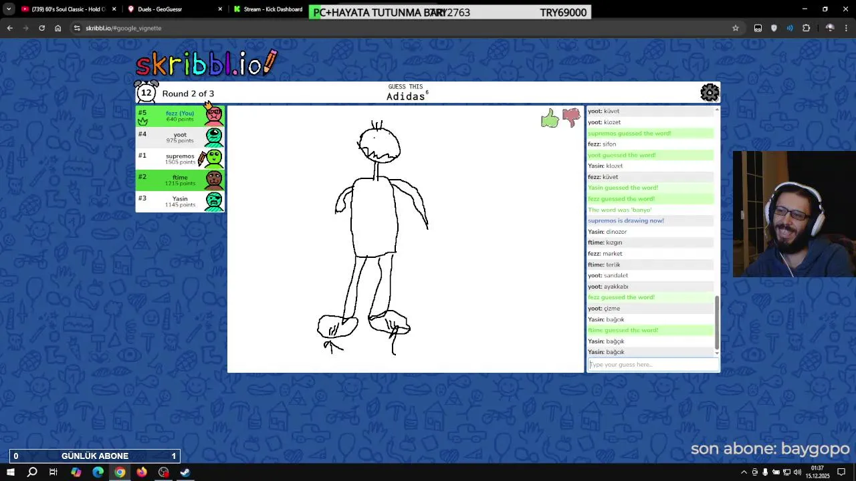Click the thumbs up like icon
Screen dimensions: 856x481
point(550,119)
